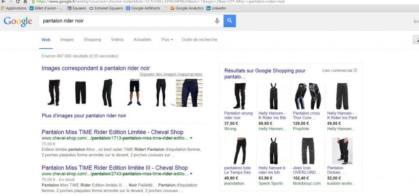Image resolution: width=419 pixels, height=196 pixels.
Task: Click the search query input field
Action: 131,21
